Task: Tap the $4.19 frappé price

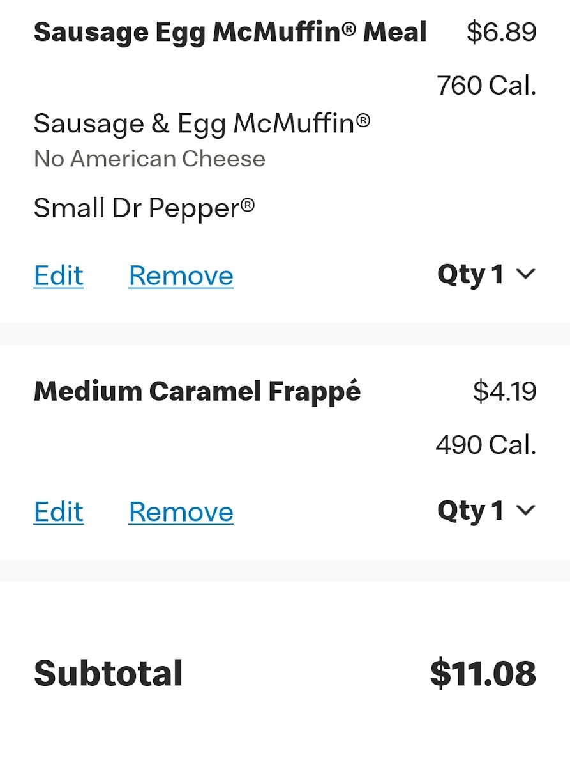Action: coord(504,392)
